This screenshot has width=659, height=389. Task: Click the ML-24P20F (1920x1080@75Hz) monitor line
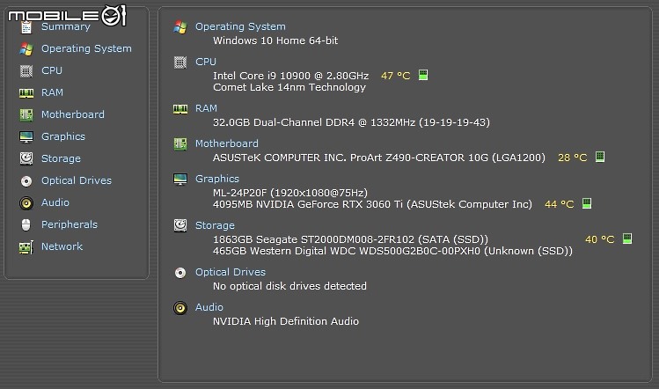click(x=290, y=193)
